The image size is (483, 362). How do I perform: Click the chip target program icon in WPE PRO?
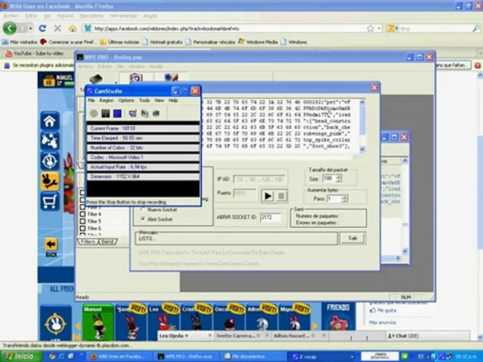(96, 79)
